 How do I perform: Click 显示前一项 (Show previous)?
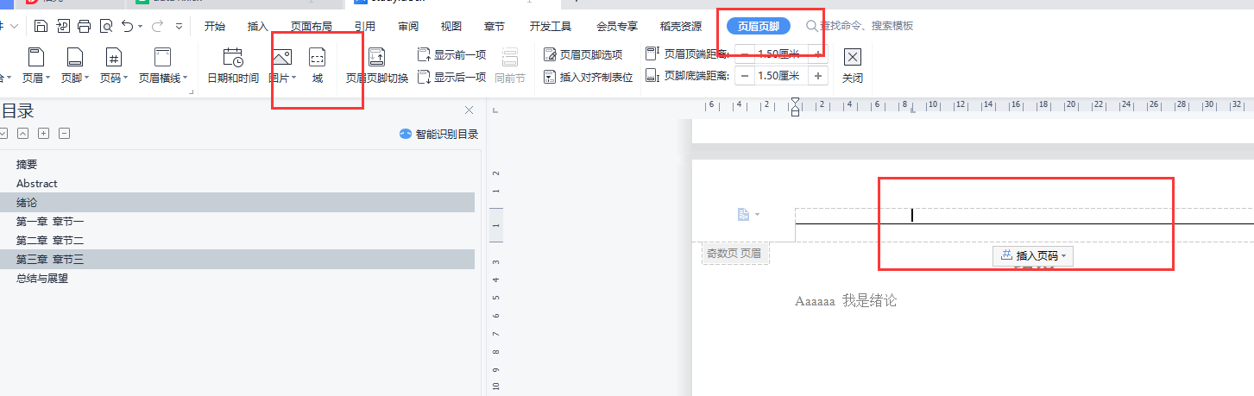click(451, 55)
